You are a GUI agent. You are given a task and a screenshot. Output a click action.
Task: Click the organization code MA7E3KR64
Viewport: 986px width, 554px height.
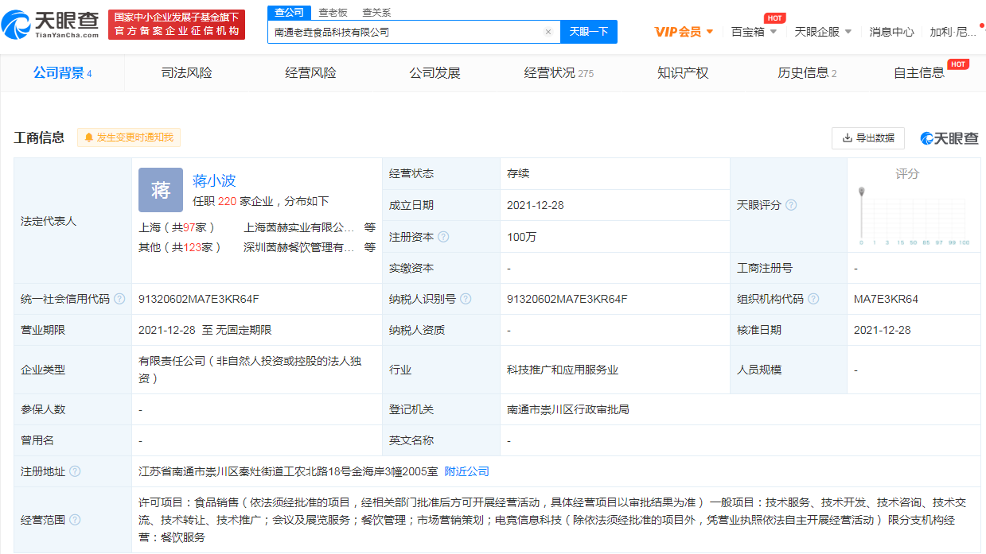(x=886, y=299)
